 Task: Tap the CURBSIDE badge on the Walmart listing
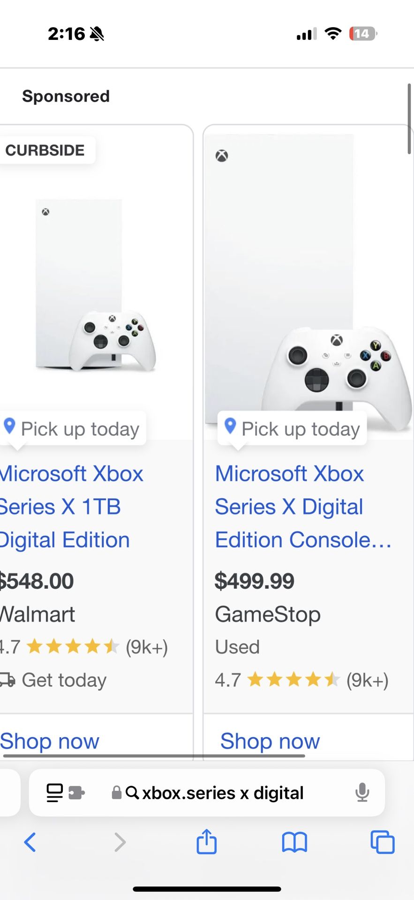[45, 150]
